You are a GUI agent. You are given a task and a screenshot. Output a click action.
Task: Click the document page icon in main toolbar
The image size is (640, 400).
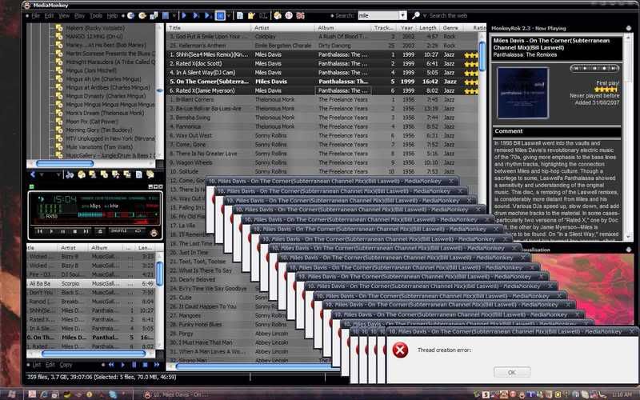[x=239, y=15]
